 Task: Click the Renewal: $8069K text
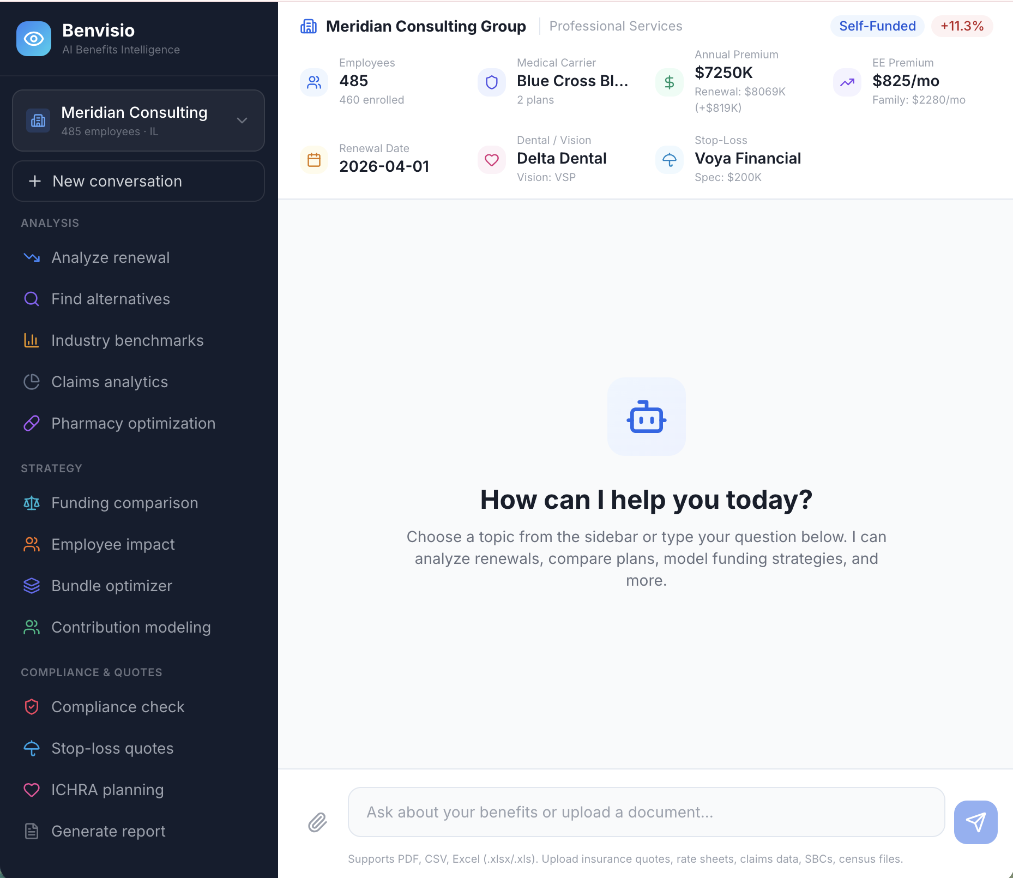[x=740, y=92]
